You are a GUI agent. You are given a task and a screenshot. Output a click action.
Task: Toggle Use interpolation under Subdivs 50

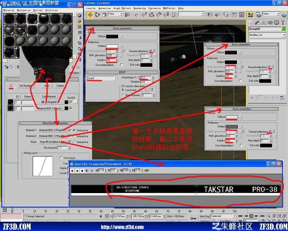click(121, 65)
